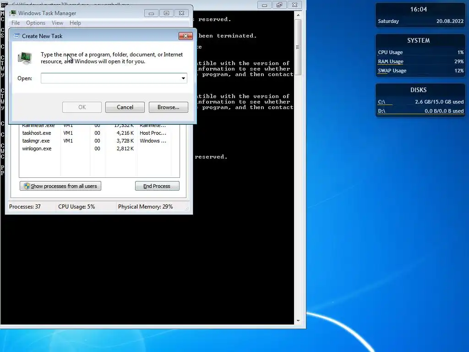
Task: Click the Open text input field
Action: (x=110, y=78)
